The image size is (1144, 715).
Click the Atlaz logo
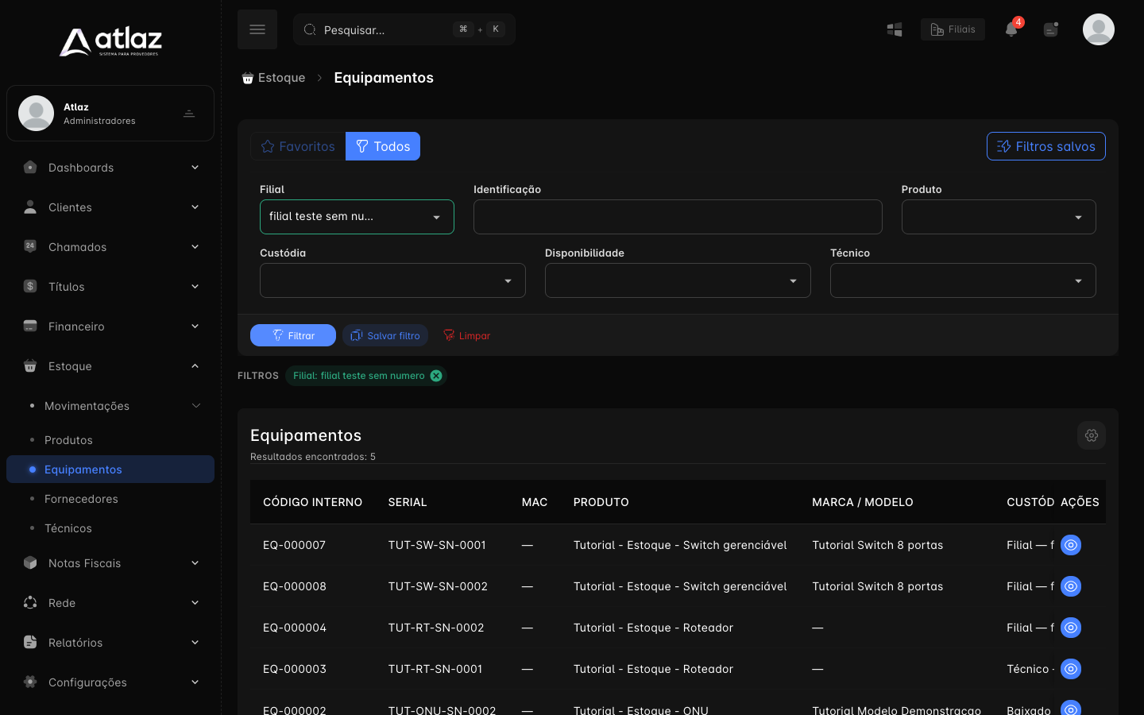[110, 41]
